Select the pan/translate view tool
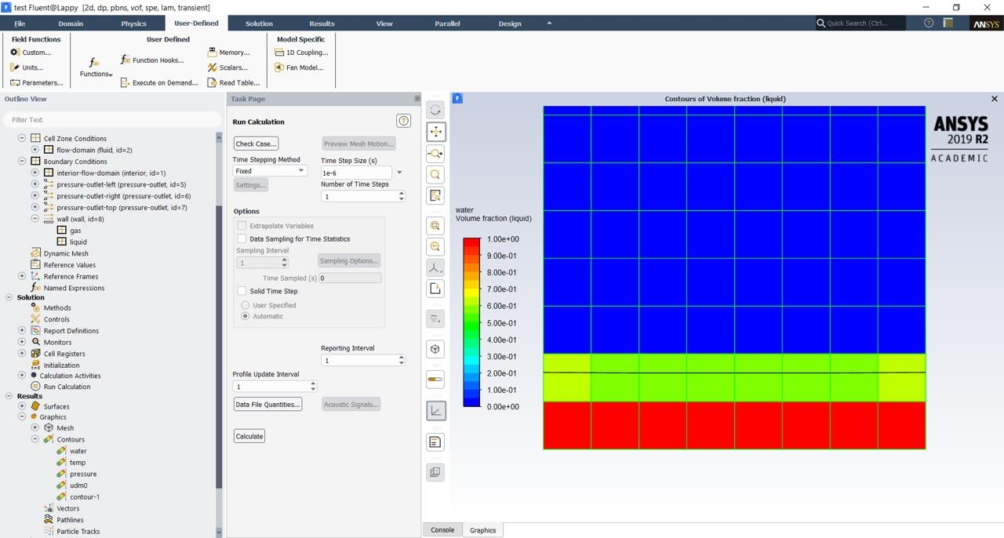This screenshot has height=538, width=1004. click(435, 132)
